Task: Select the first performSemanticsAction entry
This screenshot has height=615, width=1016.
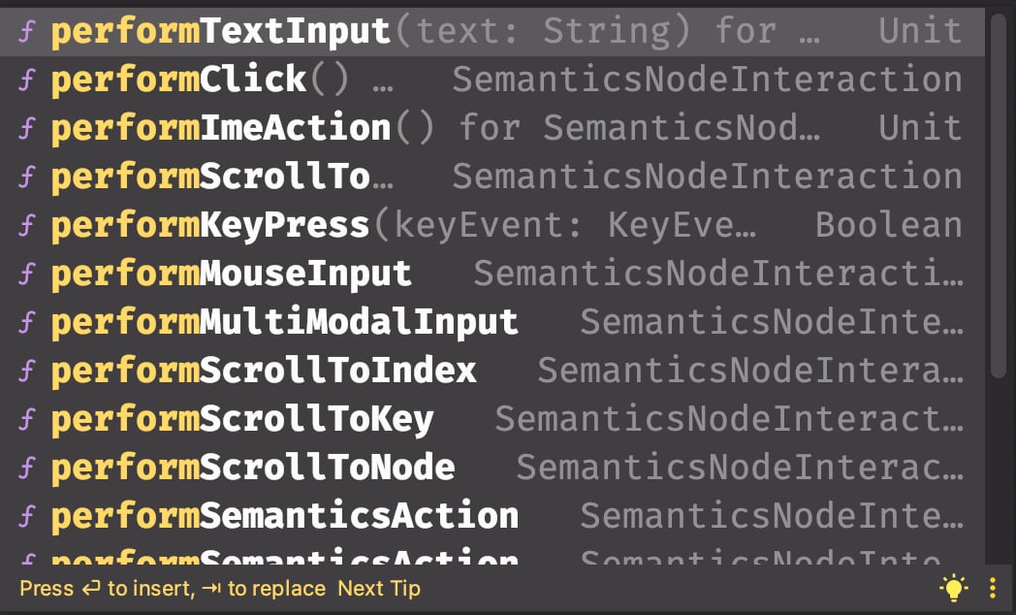Action: coord(284,517)
